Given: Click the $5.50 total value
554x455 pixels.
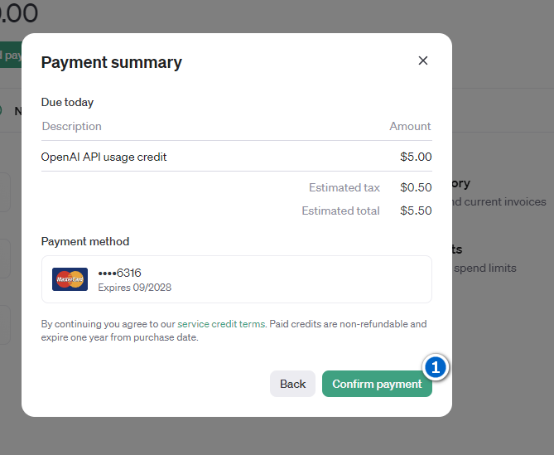Looking at the screenshot, I should (x=416, y=211).
